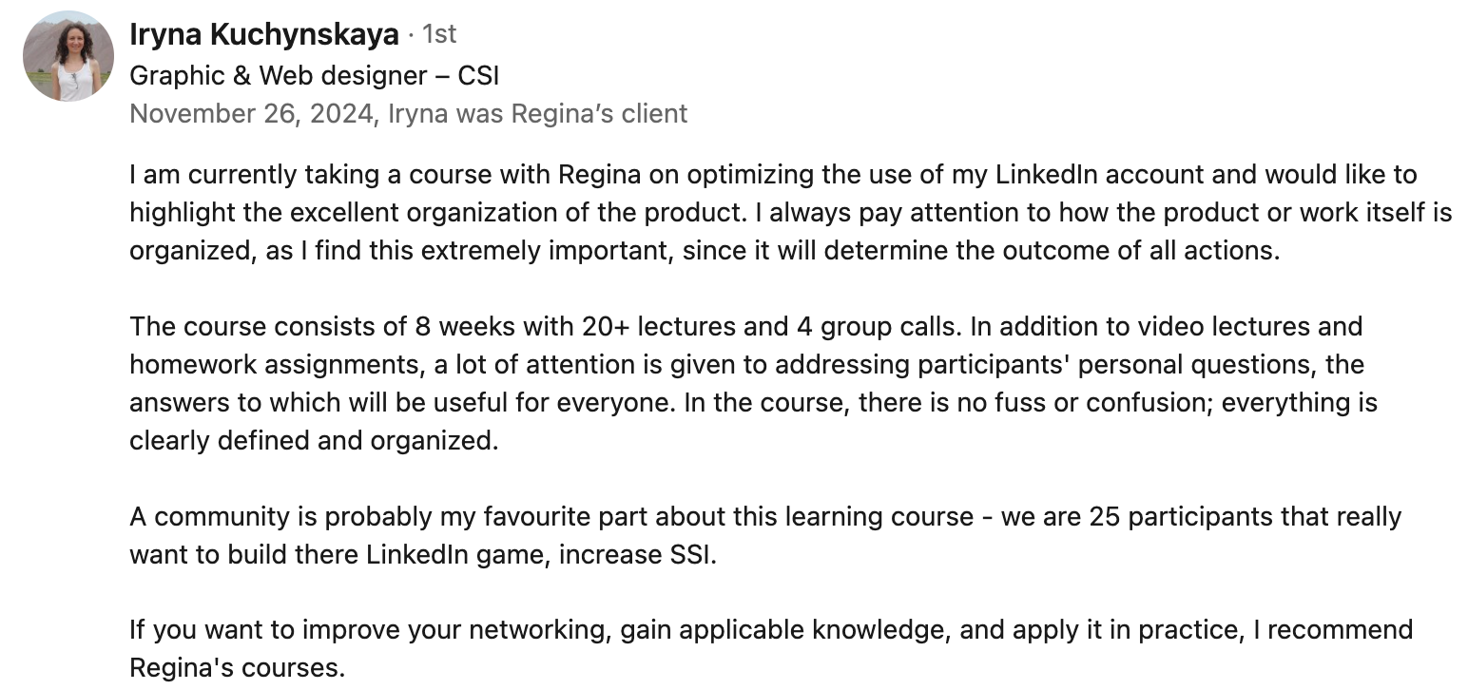Image resolution: width=1468 pixels, height=690 pixels.
Task: Click the paragraph starting "A community is probably"
Action: click(764, 536)
